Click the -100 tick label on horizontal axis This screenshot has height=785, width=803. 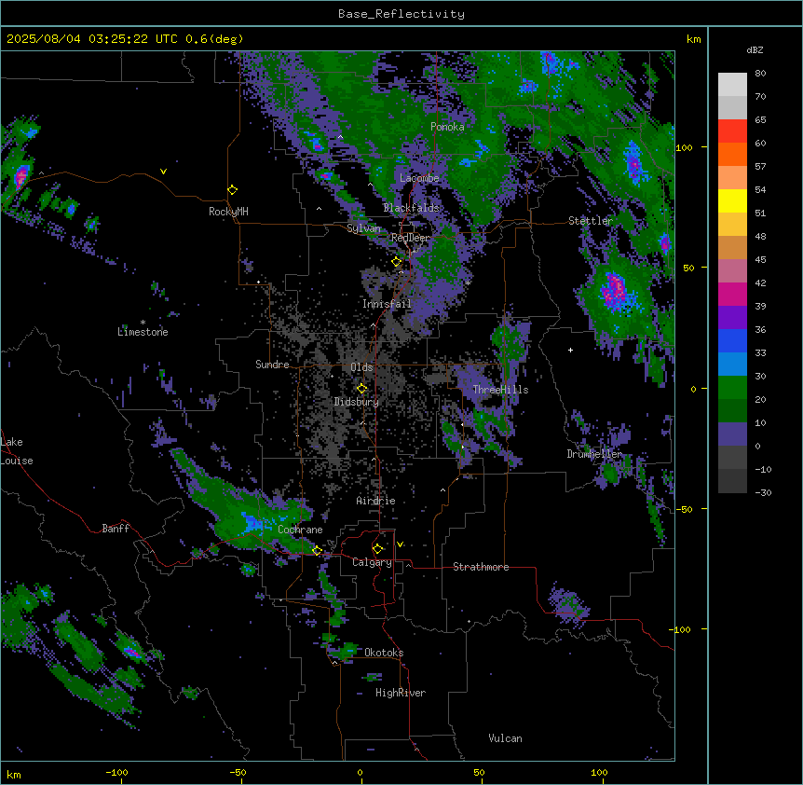click(x=116, y=772)
